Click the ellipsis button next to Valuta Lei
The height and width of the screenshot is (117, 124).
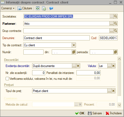pos(109,66)
